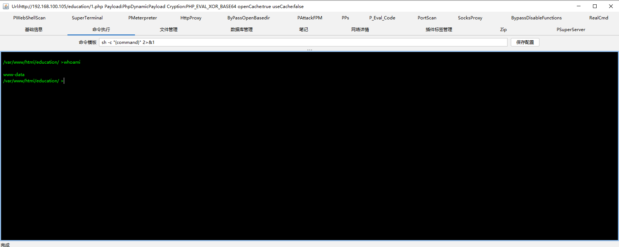Open the 网络详情 tab
This screenshot has height=247, width=619.
tap(360, 29)
